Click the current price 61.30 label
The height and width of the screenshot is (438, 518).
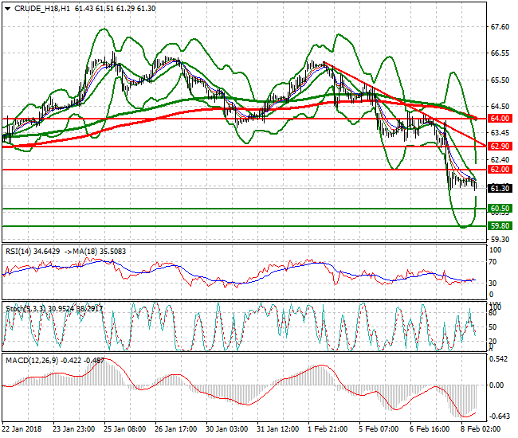[500, 189]
